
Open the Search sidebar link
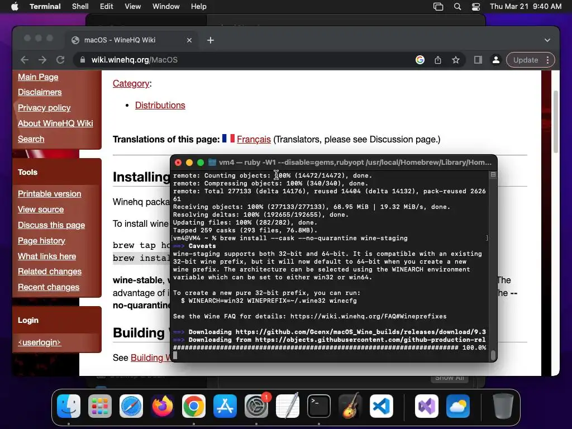pyautogui.click(x=31, y=139)
